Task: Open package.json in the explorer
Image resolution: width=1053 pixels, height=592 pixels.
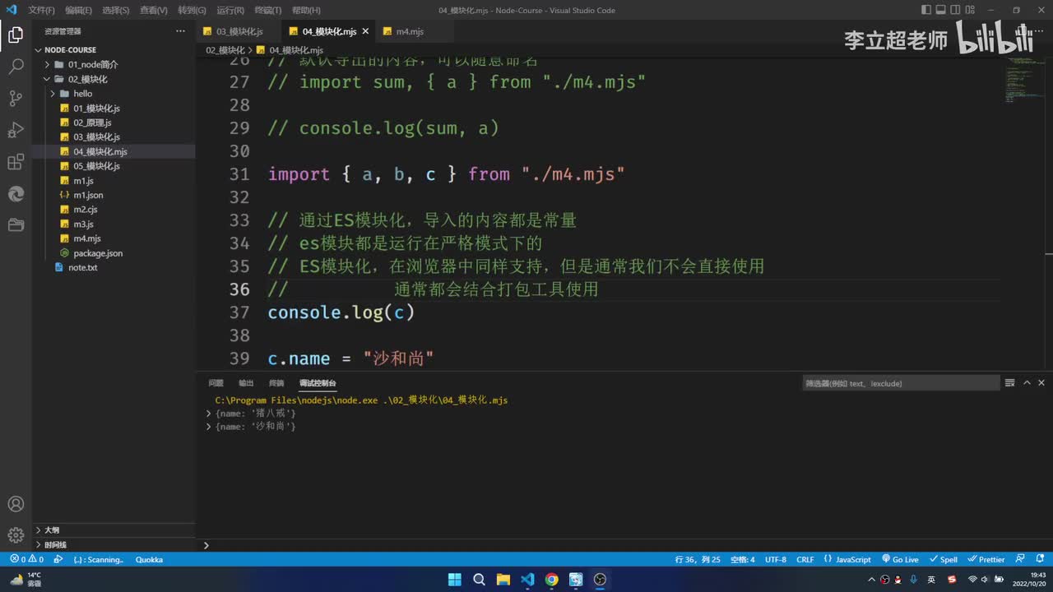Action: (98, 253)
